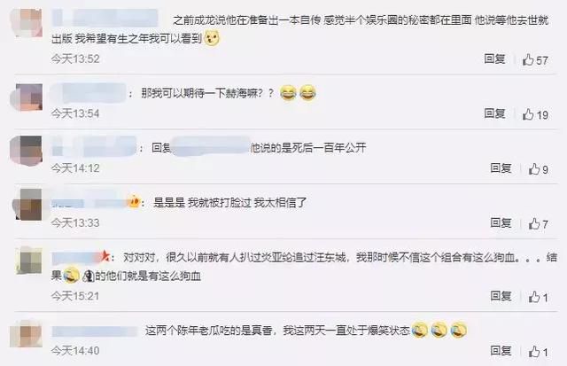The width and height of the screenshot is (567, 366).
Task: Open avatar of the 15:21 commenter
Action: 29,261
